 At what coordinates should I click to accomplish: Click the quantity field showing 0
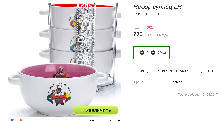tap(147, 53)
